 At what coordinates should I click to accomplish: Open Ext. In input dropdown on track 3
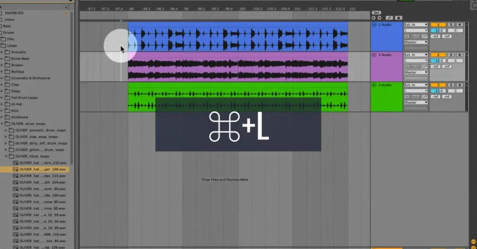point(416,85)
